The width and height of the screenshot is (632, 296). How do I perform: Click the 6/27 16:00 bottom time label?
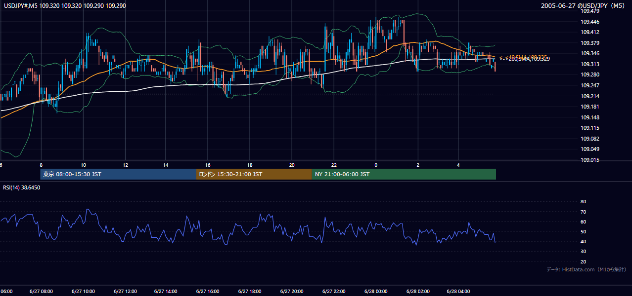coord(208,291)
